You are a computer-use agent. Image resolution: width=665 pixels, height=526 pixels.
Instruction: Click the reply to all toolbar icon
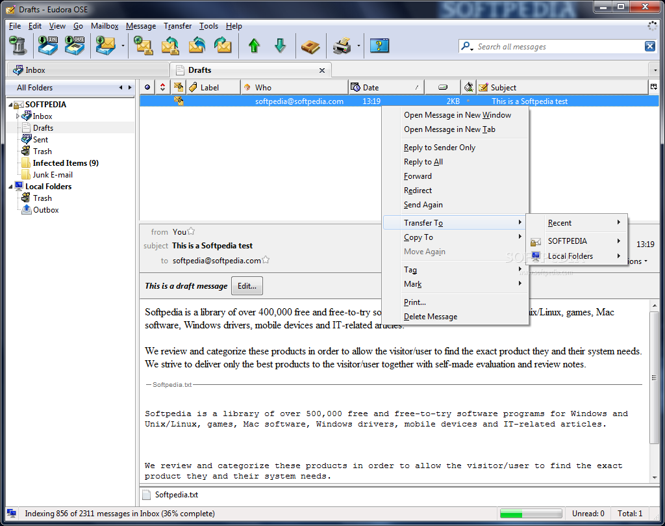pos(144,46)
